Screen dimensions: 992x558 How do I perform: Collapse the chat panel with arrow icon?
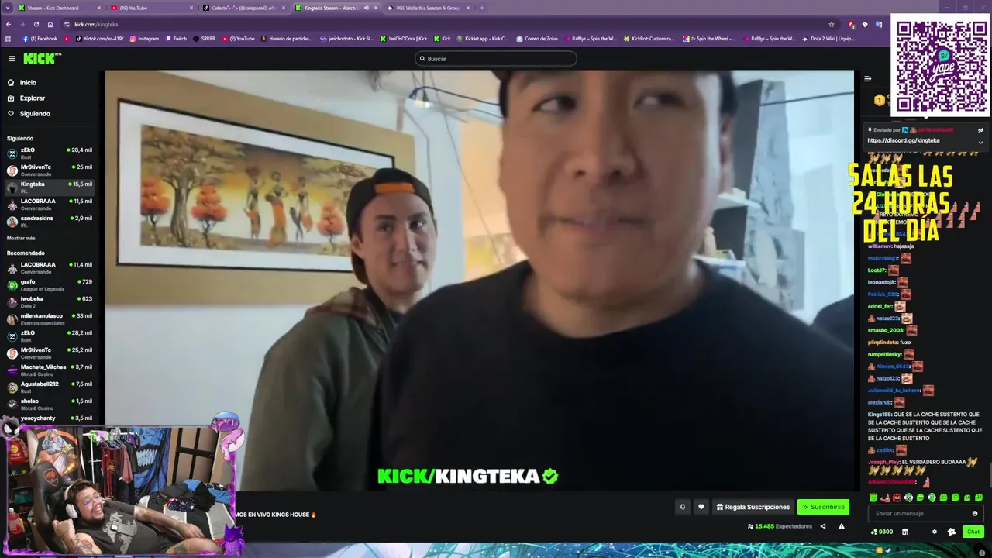867,78
